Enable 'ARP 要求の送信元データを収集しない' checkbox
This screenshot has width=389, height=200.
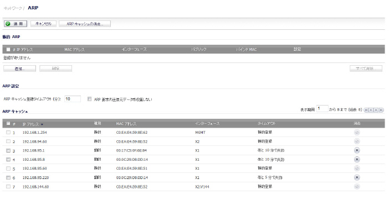pyautogui.click(x=90, y=99)
